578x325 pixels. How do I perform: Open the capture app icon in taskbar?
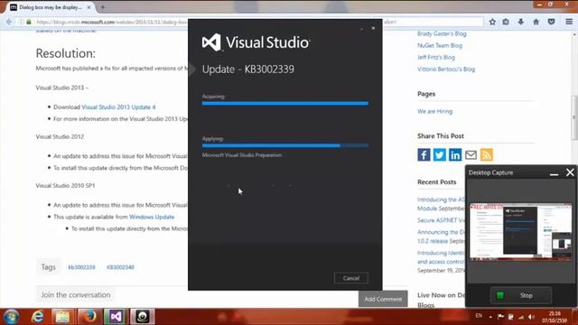tap(143, 317)
